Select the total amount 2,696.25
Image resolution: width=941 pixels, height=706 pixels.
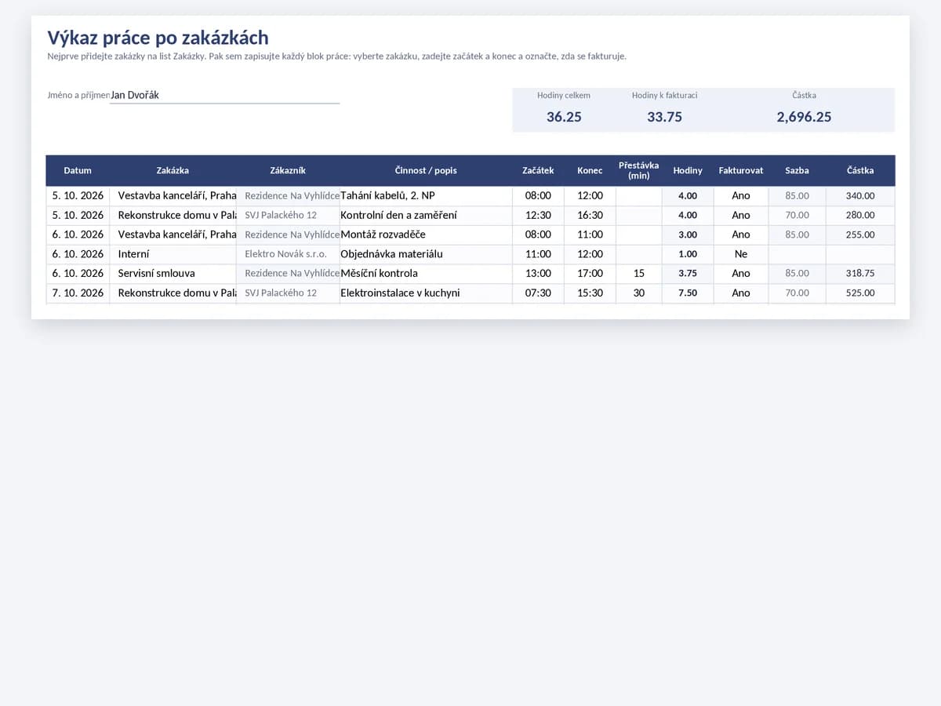(x=804, y=117)
